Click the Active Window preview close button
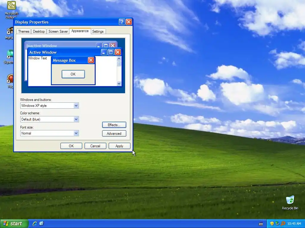 pos(118,52)
